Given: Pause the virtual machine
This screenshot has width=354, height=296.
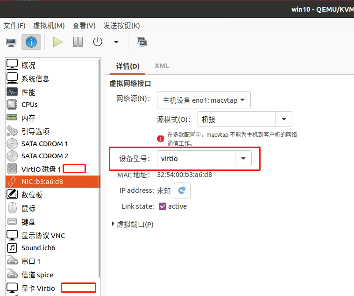Looking at the screenshot, I should 78,42.
